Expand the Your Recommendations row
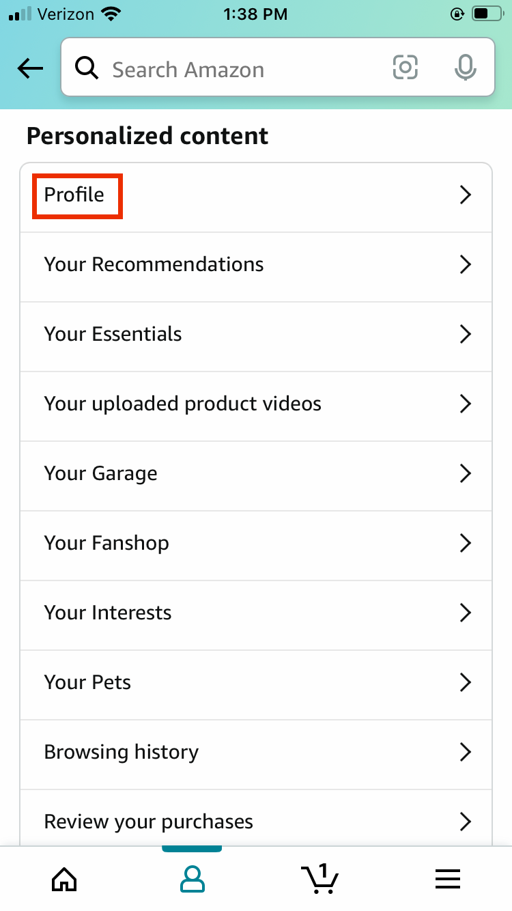The image size is (512, 911). pos(256,264)
